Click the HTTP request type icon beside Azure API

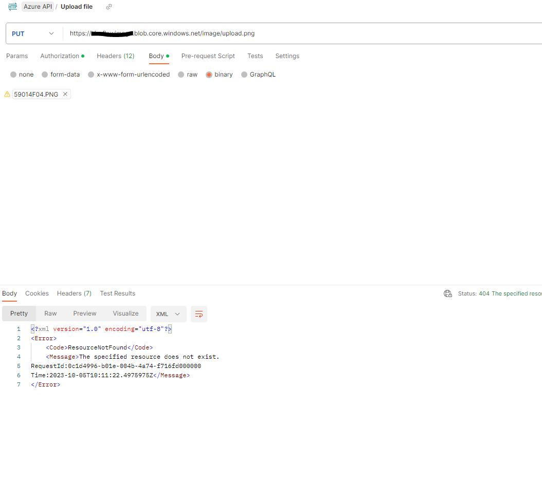[x=12, y=7]
